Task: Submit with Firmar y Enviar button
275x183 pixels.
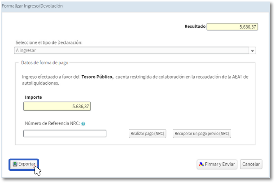Action: click(217, 165)
